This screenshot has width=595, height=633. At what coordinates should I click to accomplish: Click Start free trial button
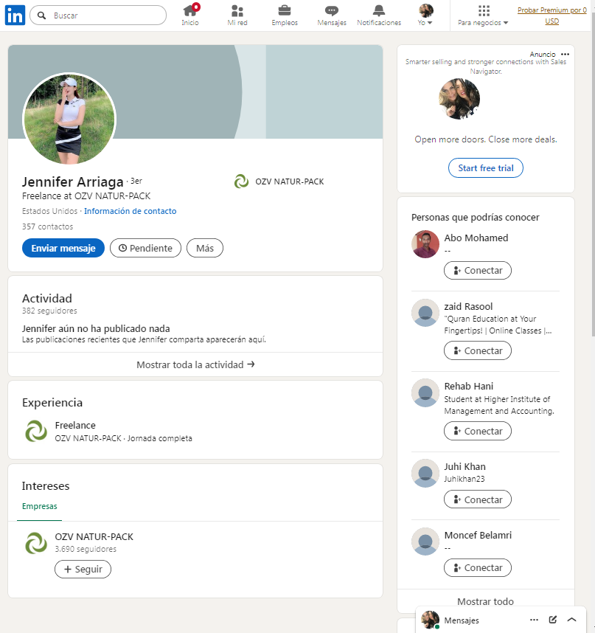click(x=486, y=168)
